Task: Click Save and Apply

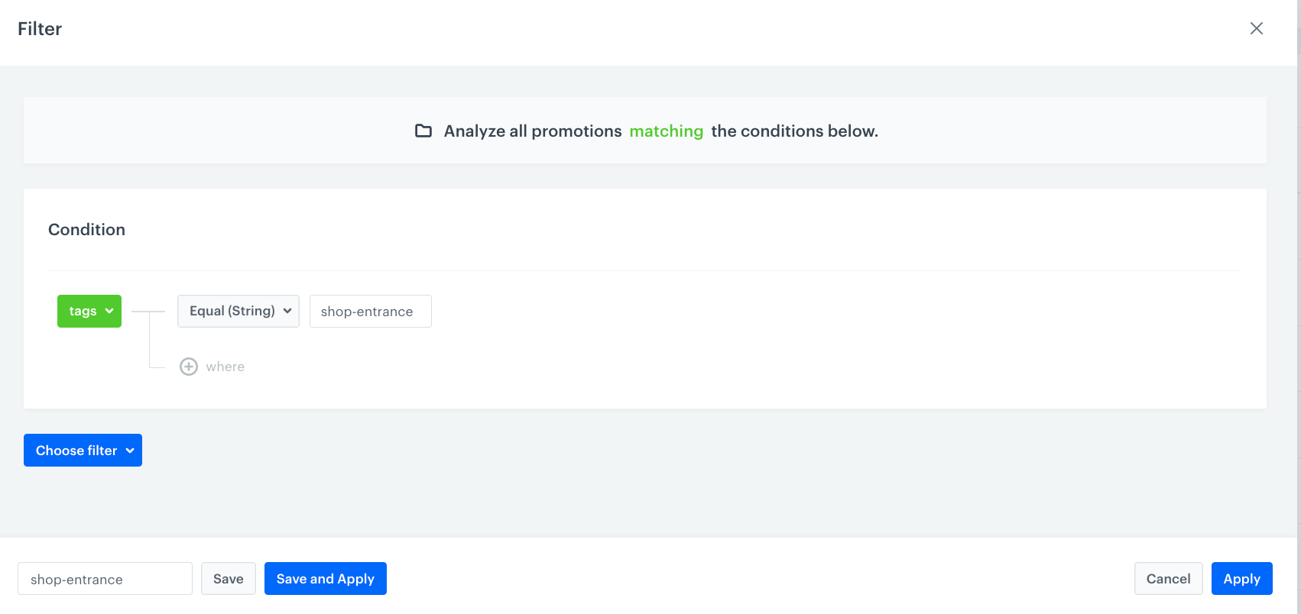Action: 325,579
